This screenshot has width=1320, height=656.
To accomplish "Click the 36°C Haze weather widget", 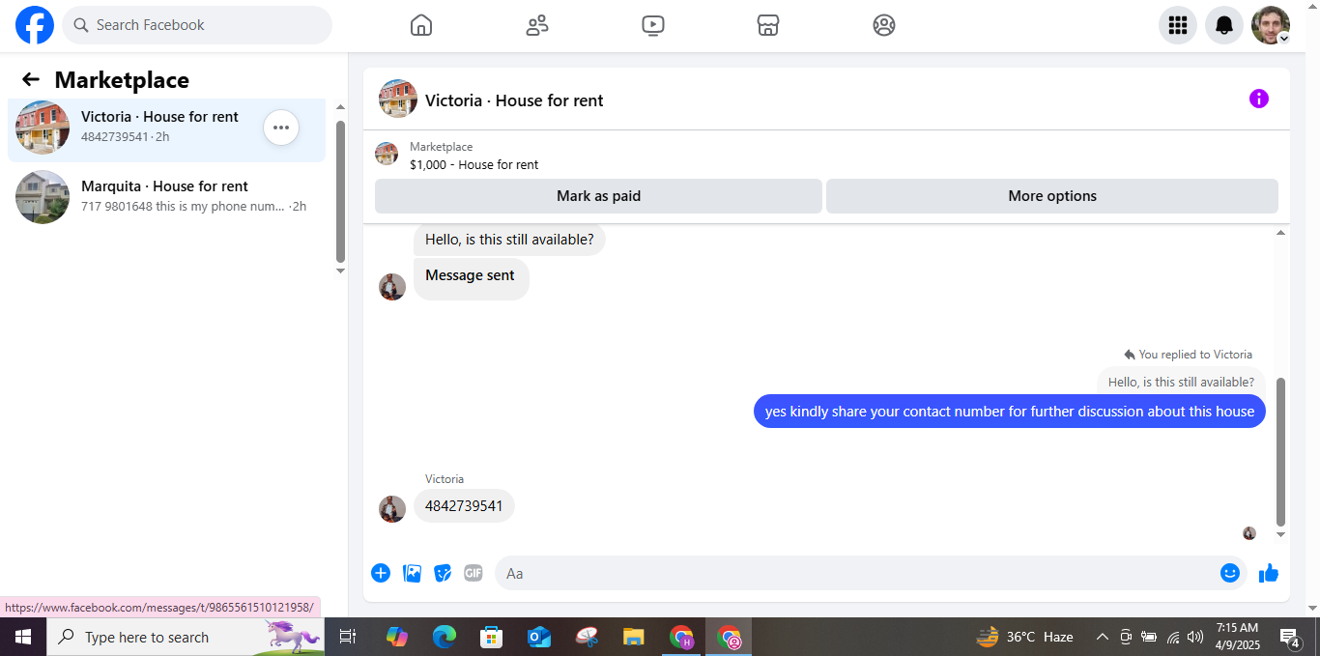I will (x=1025, y=637).
